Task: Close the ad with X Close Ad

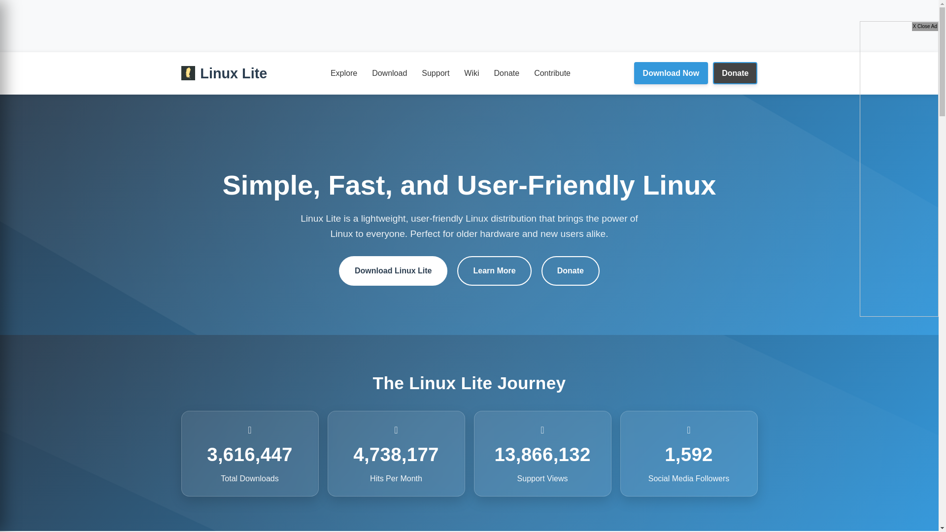Action: pyautogui.click(x=925, y=27)
